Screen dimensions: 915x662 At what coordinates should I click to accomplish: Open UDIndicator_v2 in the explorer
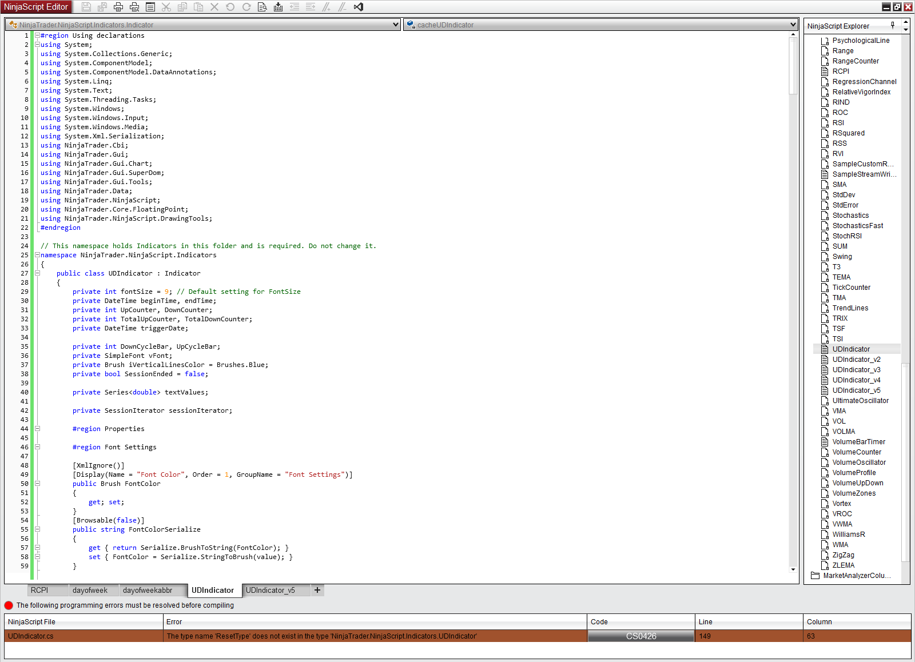(856, 360)
